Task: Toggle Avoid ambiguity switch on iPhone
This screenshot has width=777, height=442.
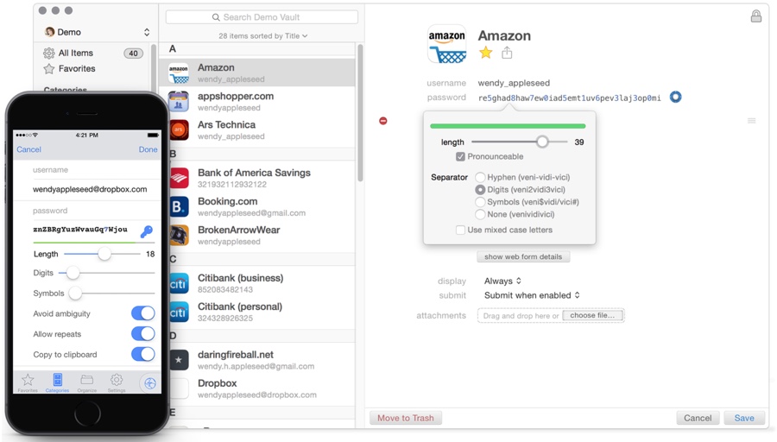Action: pyautogui.click(x=143, y=313)
